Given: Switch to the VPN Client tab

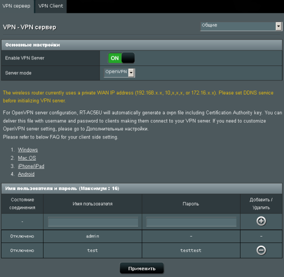Looking at the screenshot, I should [x=50, y=6].
